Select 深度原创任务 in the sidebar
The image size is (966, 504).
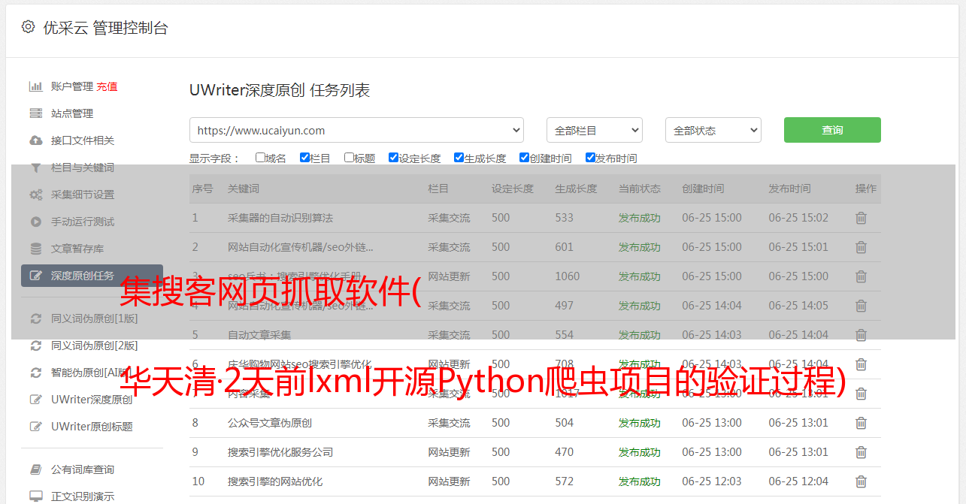click(92, 276)
